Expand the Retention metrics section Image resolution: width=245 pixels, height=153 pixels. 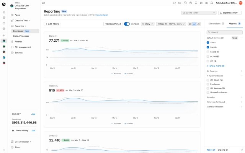224,97
